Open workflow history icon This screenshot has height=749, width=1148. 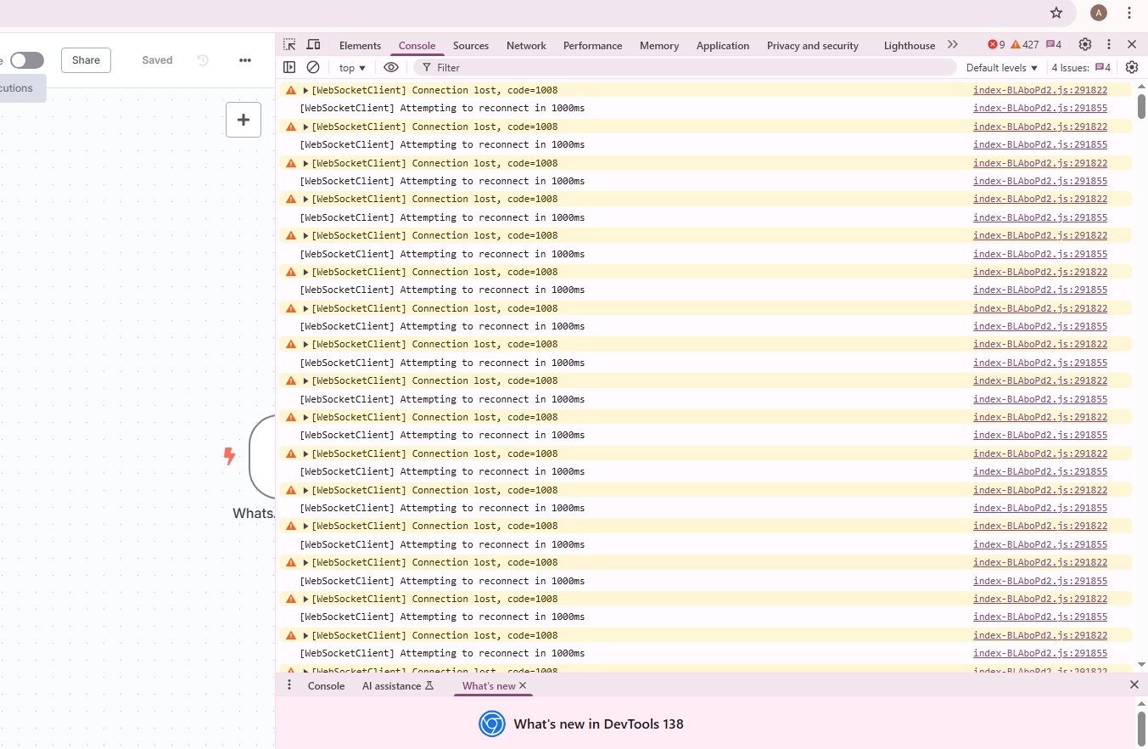coord(203,60)
